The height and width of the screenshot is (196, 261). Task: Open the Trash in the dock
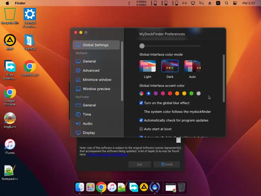tap(181, 187)
